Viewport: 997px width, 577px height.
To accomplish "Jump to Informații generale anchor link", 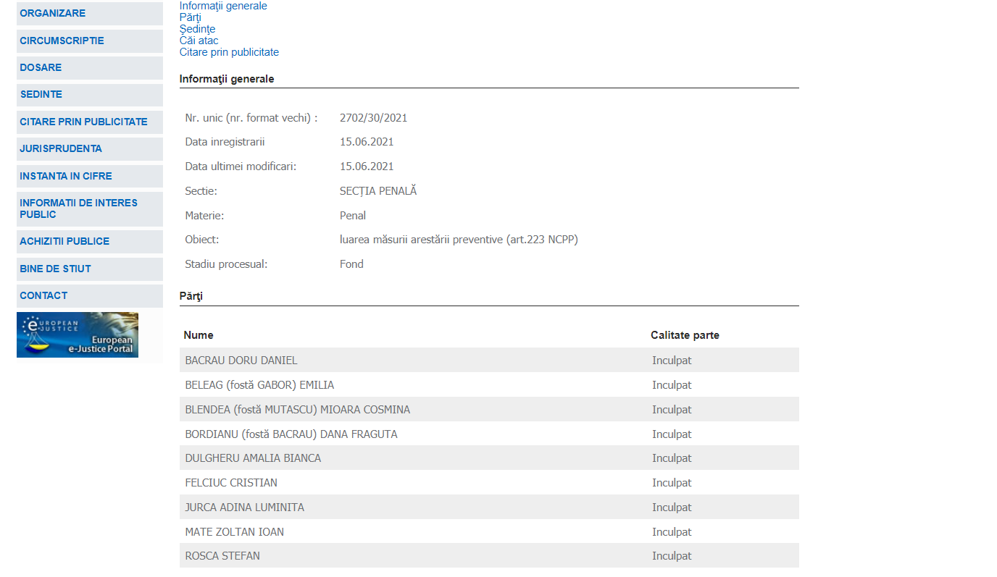I will pyautogui.click(x=223, y=6).
